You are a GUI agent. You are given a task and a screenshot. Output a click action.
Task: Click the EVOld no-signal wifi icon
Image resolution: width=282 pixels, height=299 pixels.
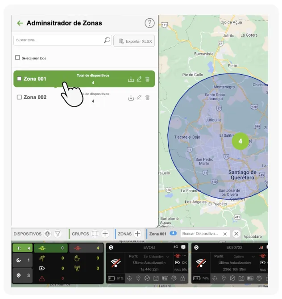coord(116,263)
